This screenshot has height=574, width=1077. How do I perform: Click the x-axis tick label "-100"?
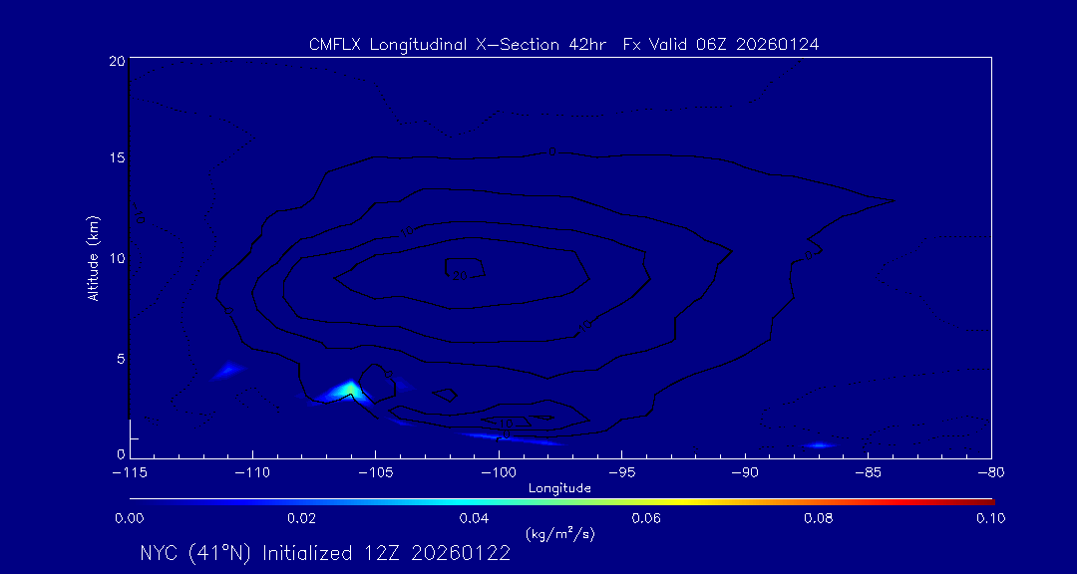click(x=499, y=473)
